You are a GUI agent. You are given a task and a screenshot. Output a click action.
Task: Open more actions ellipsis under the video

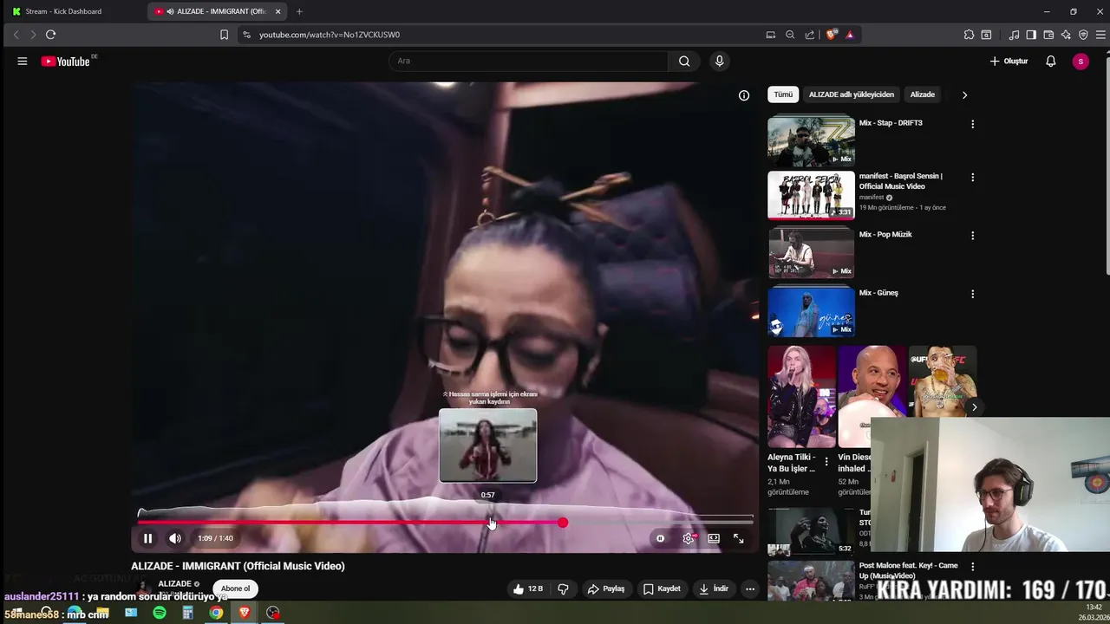[x=750, y=589]
